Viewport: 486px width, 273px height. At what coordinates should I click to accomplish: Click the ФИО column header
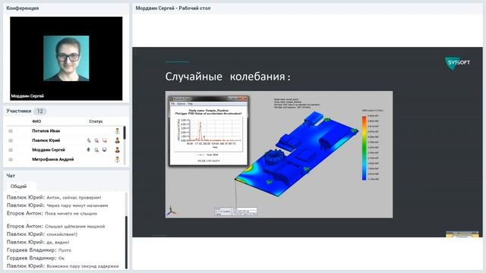tap(36, 121)
